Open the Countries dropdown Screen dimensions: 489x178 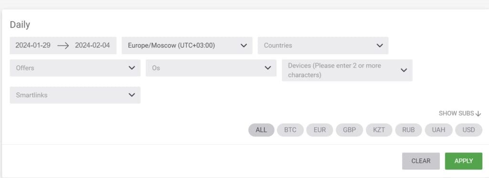pos(323,46)
